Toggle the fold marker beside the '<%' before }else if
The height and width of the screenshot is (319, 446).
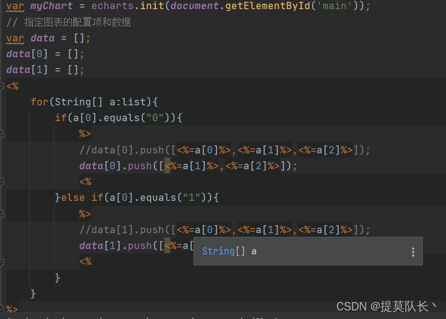[2, 181]
